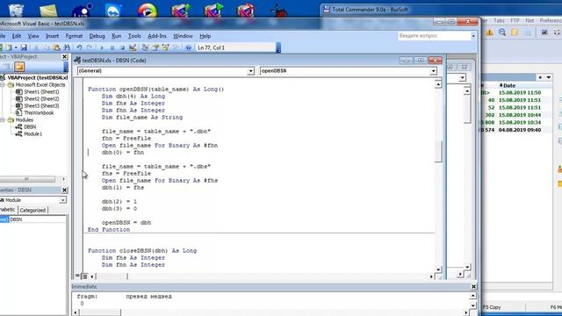Click the Break (pause) toolbar icon
The height and width of the screenshot is (316, 562).
(x=112, y=47)
